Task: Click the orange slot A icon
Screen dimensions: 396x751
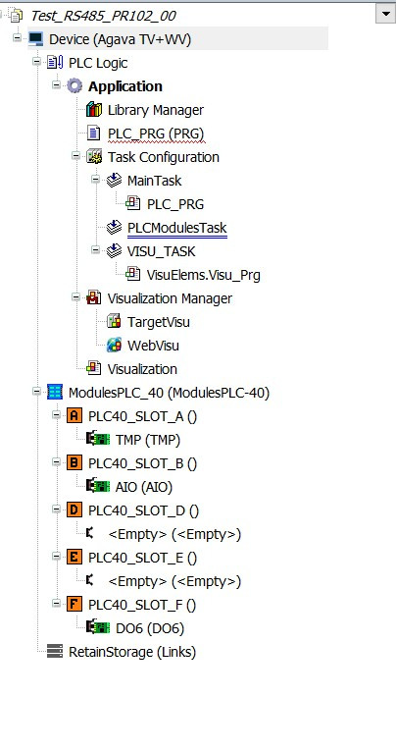Action: pos(74,416)
